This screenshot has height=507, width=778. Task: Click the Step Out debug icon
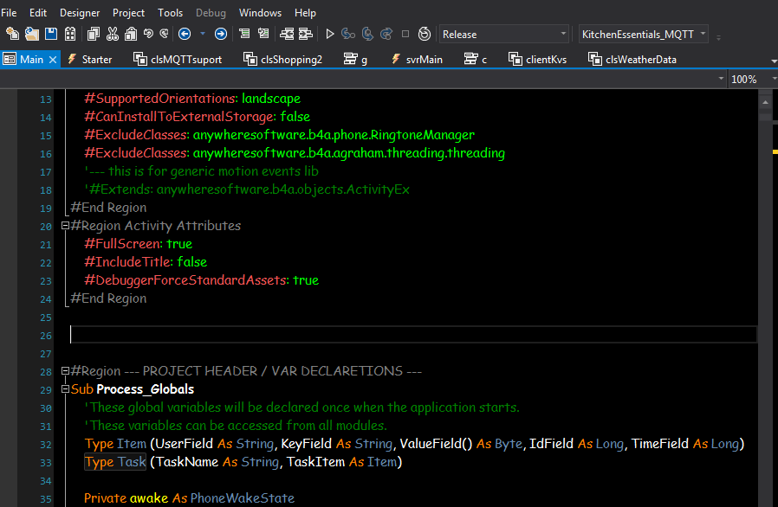click(386, 34)
